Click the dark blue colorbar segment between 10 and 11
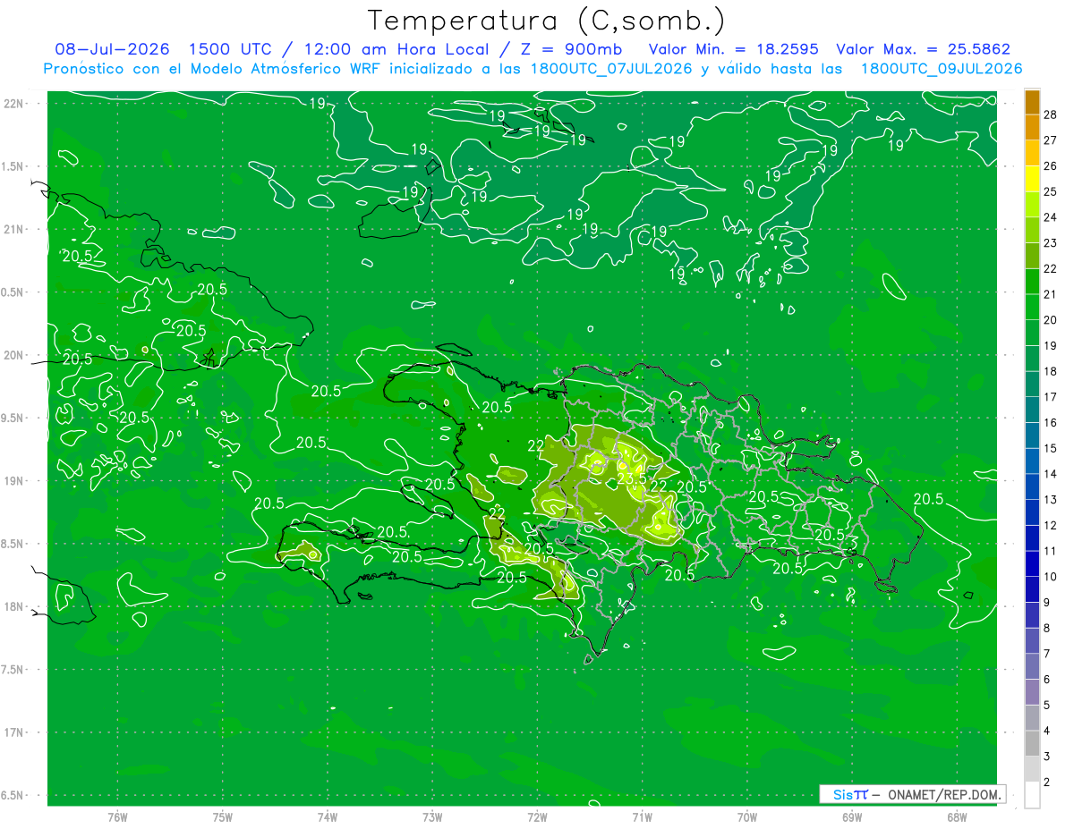1074x829 pixels. [1032, 563]
